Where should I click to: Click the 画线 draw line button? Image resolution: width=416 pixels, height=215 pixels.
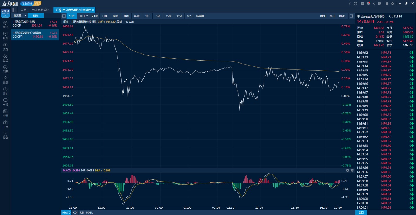(x=342, y=16)
